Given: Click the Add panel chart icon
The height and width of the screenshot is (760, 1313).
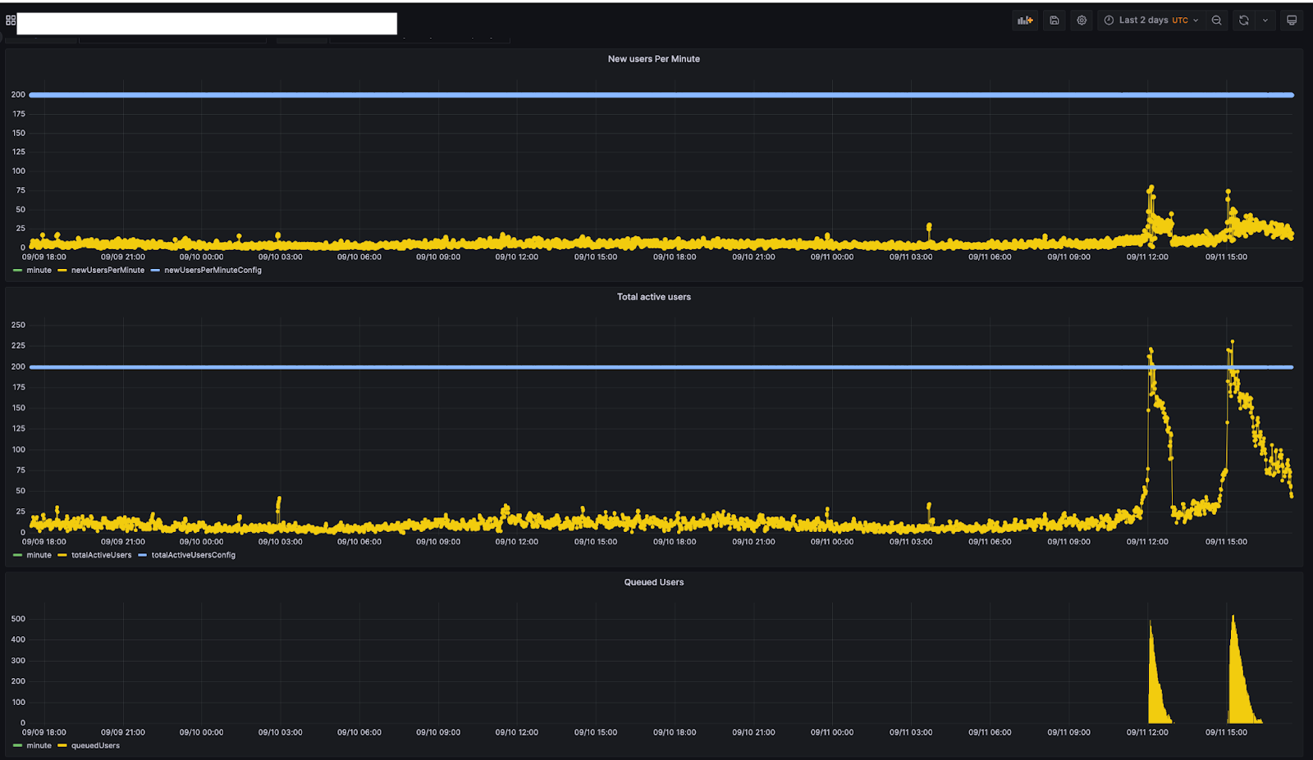Looking at the screenshot, I should click(1025, 20).
